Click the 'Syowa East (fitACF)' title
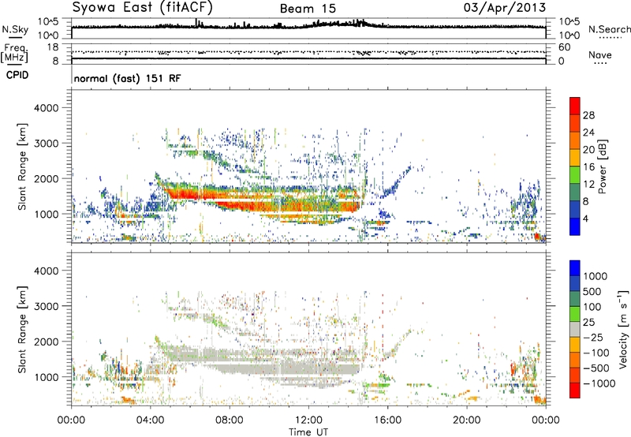 pos(143,8)
